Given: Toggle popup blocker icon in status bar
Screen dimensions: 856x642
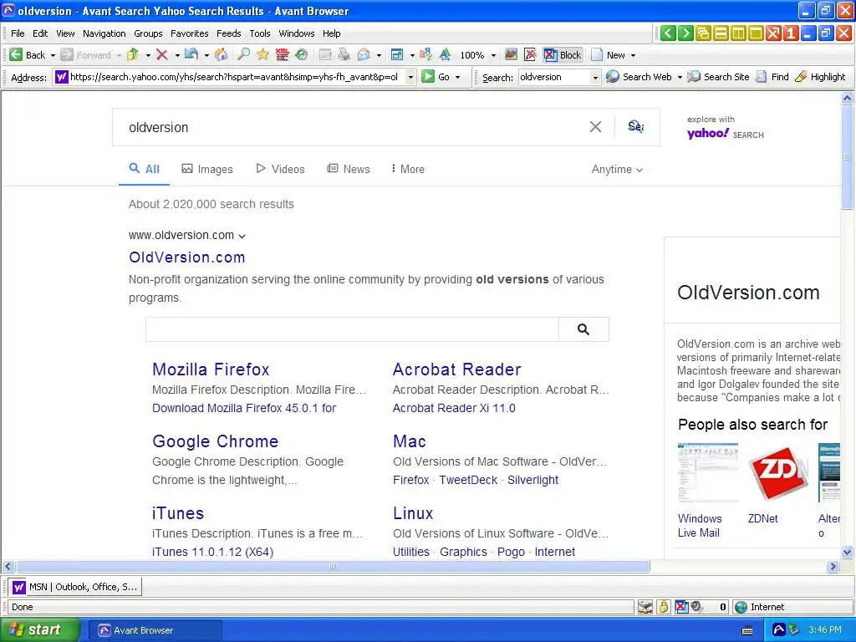Looking at the screenshot, I should click(681, 607).
